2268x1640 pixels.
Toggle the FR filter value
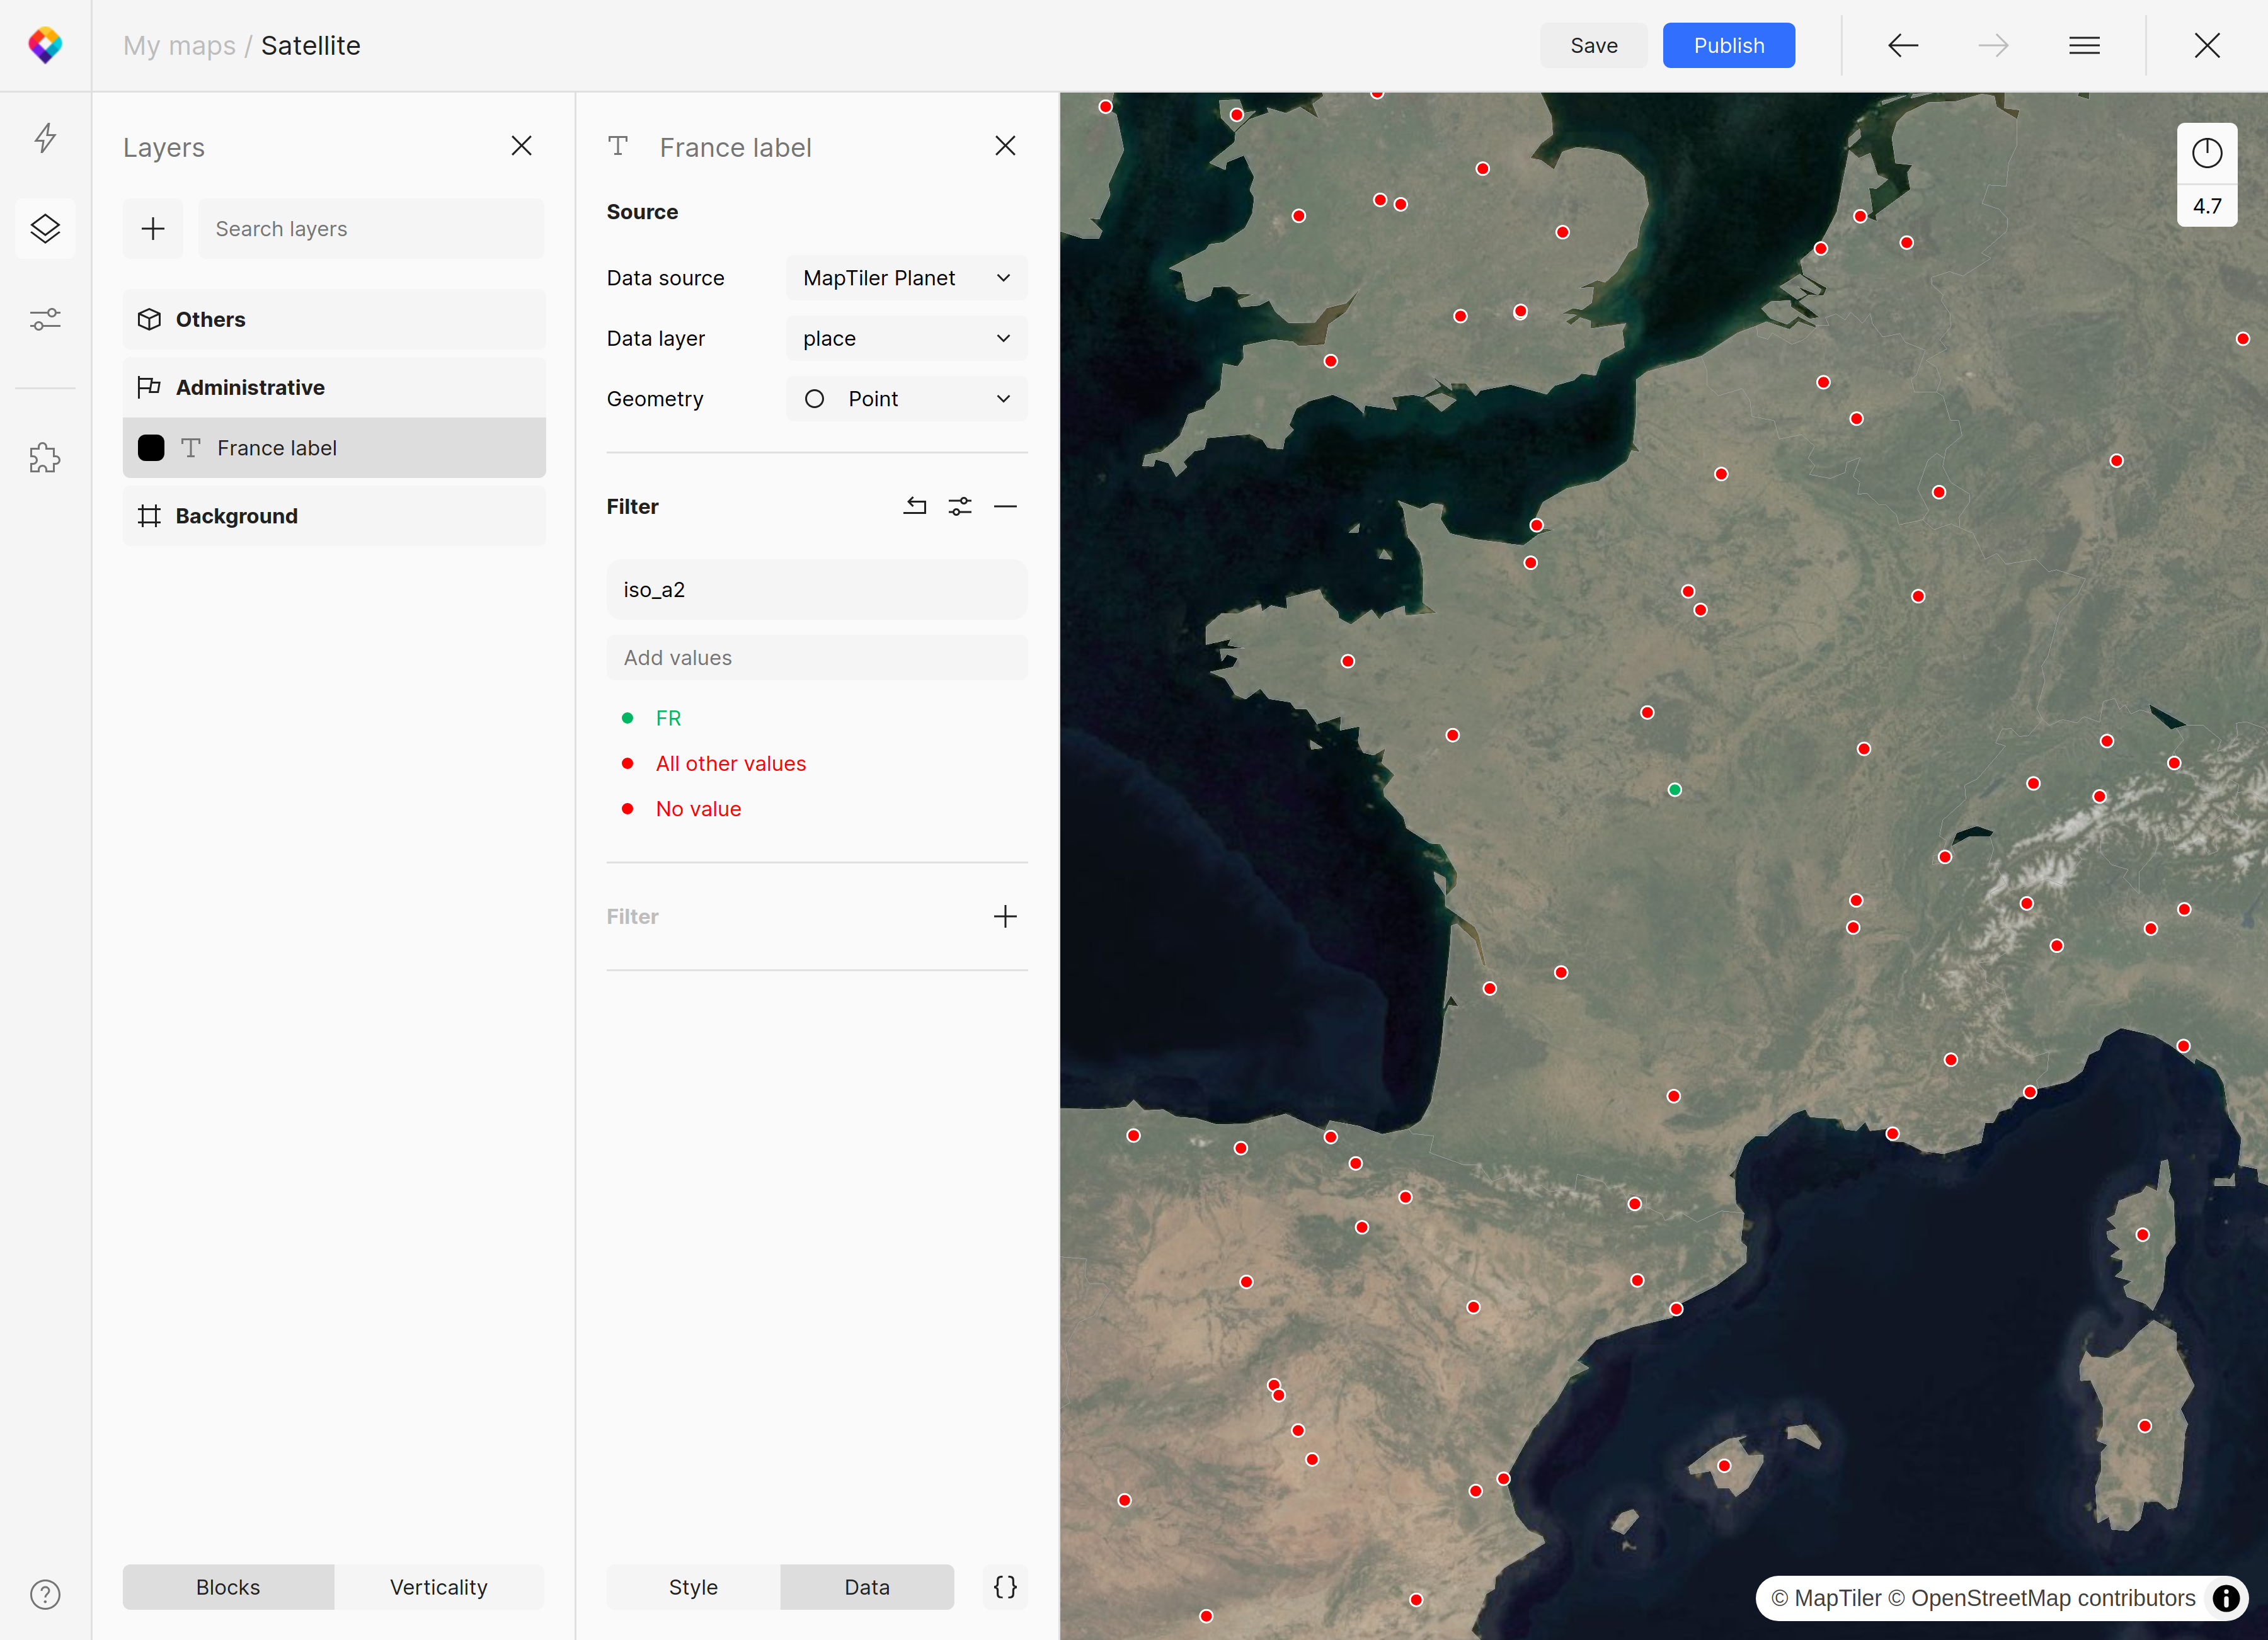click(x=668, y=717)
